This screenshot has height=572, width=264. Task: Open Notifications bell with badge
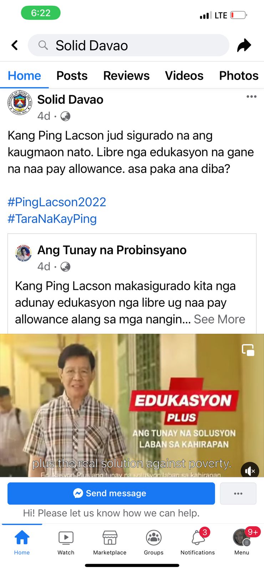click(198, 542)
